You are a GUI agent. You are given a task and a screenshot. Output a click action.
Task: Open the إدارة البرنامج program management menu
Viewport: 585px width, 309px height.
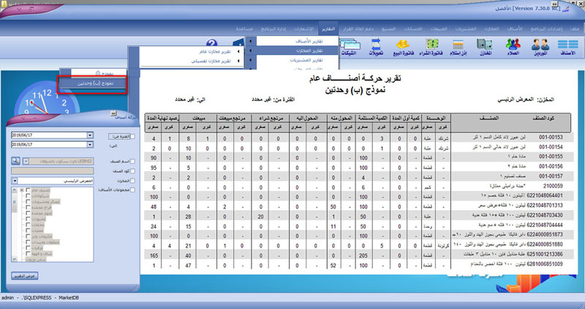point(273,29)
